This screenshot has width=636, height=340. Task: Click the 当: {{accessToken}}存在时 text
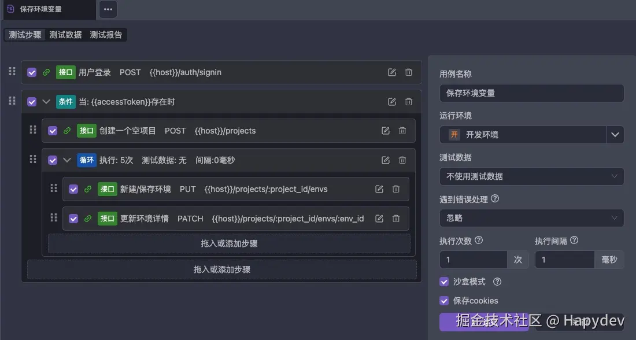127,102
